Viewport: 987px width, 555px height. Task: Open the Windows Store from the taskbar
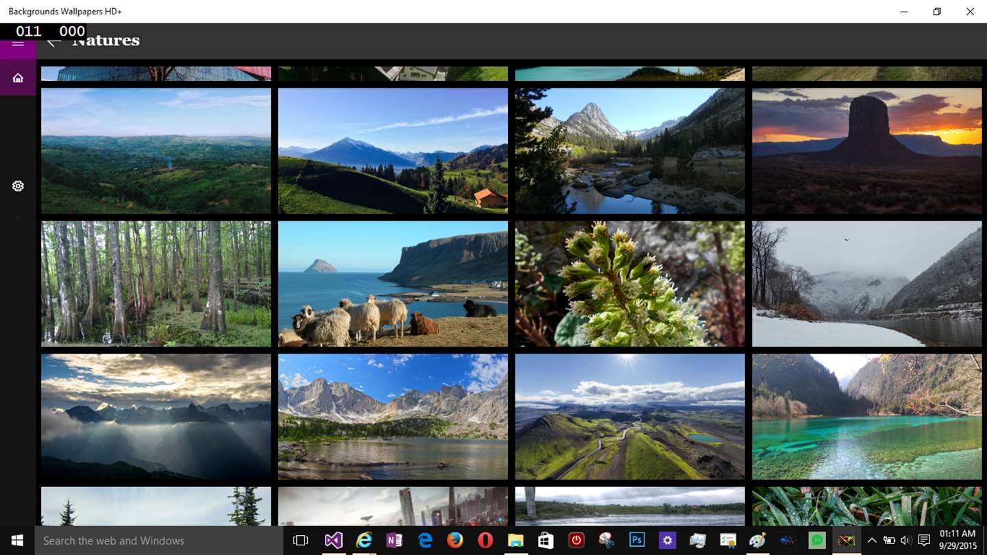point(546,541)
